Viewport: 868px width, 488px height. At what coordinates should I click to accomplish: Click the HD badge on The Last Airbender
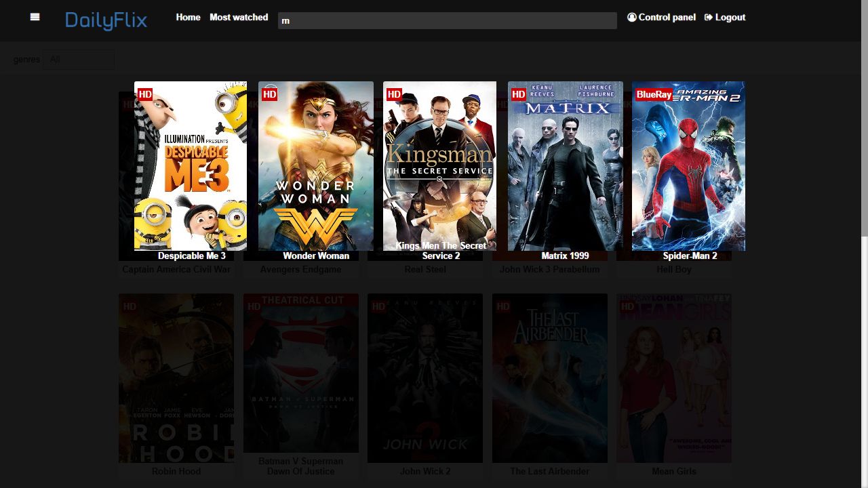(x=503, y=306)
